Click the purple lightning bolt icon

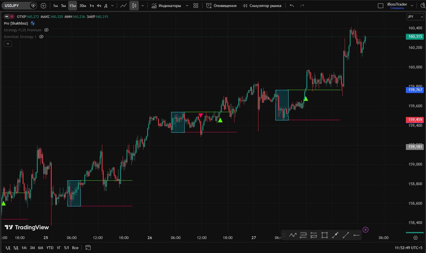tap(365, 230)
